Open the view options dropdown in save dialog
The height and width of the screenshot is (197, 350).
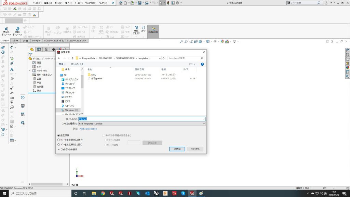[x=195, y=64]
